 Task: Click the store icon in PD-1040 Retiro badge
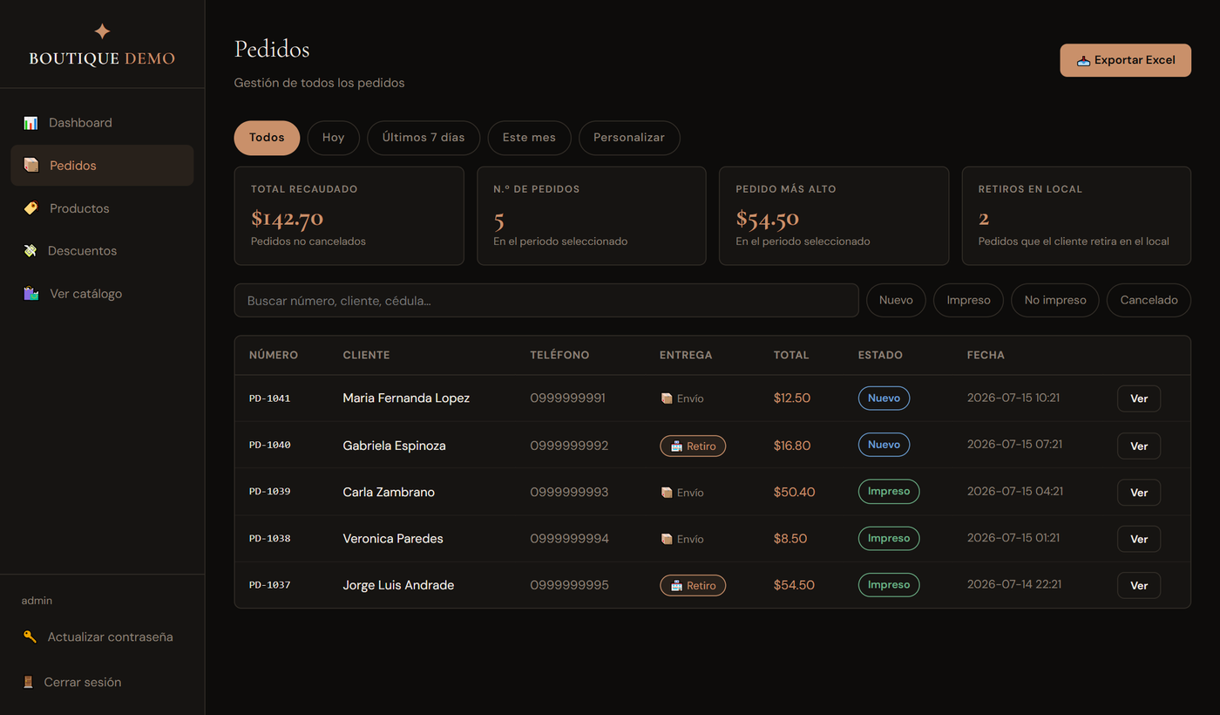(677, 446)
